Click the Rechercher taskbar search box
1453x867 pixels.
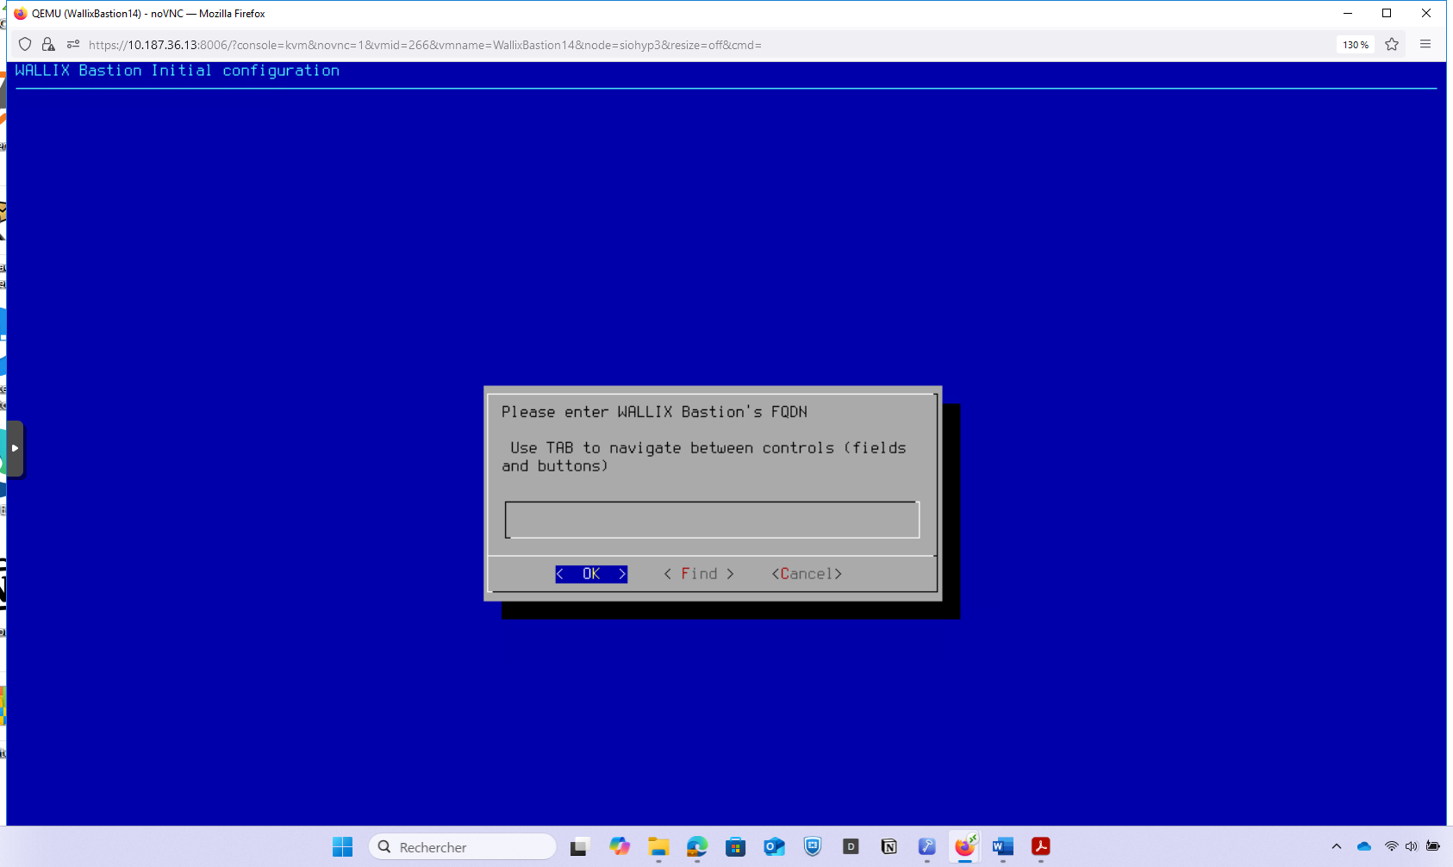click(x=463, y=847)
